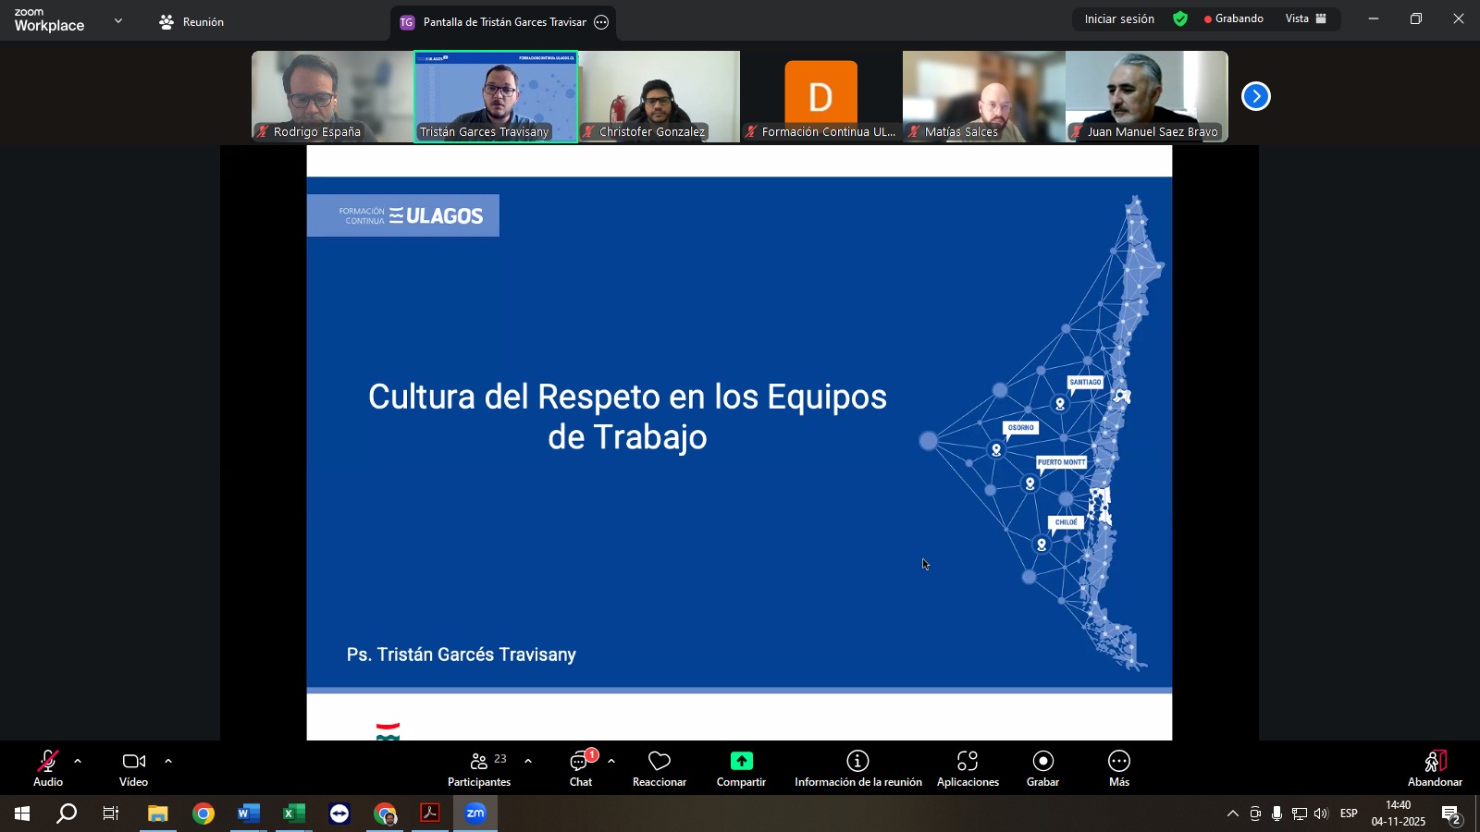Toggle recording with Grabar button
Screen dimensions: 1480x832
click(1042, 768)
